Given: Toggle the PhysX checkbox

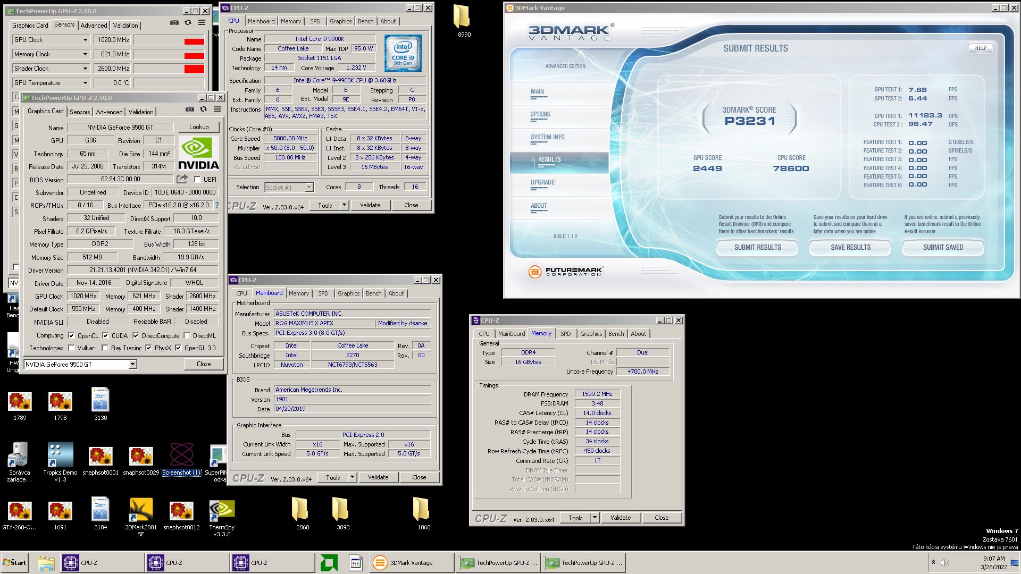Looking at the screenshot, I should pyautogui.click(x=148, y=348).
